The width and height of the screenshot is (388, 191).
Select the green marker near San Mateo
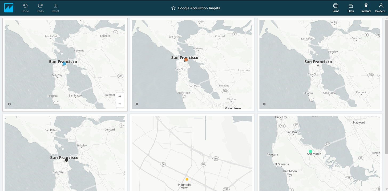[x=310, y=152]
